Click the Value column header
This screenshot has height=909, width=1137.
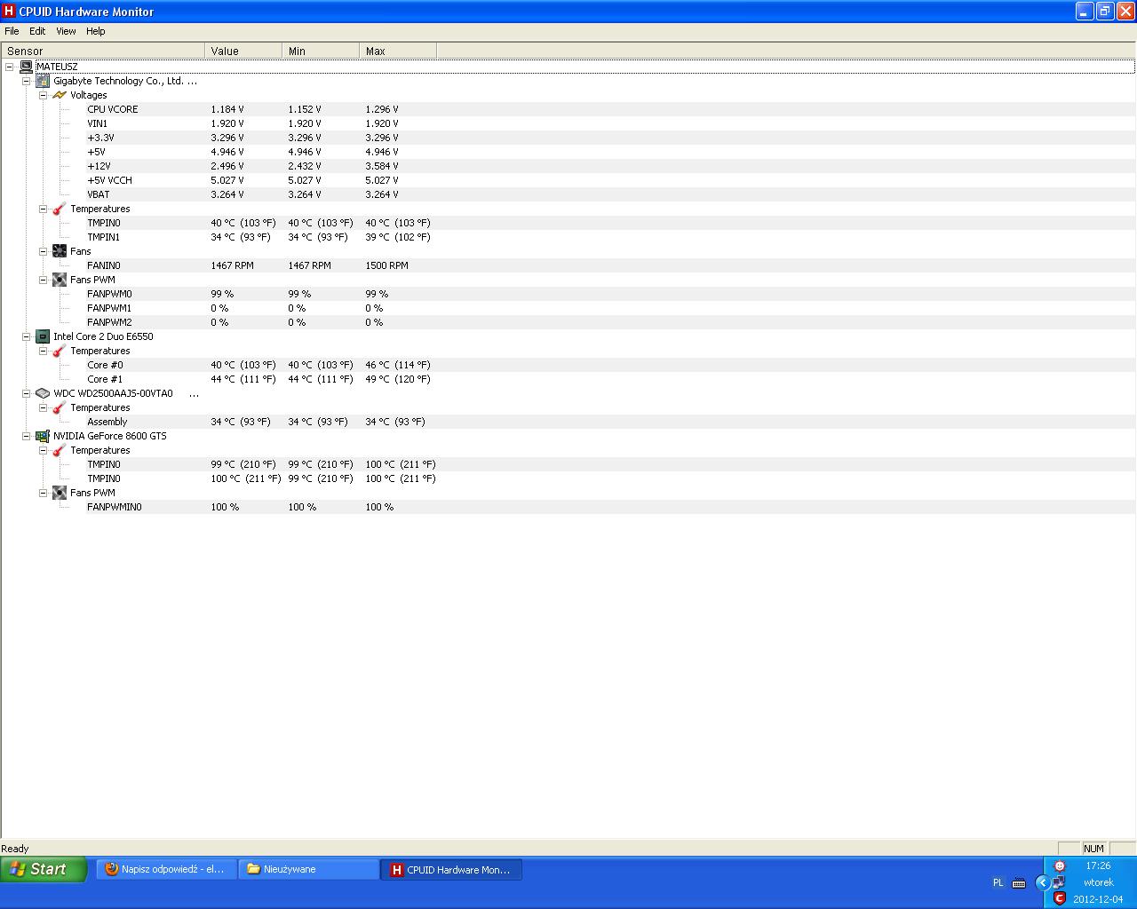pyautogui.click(x=243, y=51)
